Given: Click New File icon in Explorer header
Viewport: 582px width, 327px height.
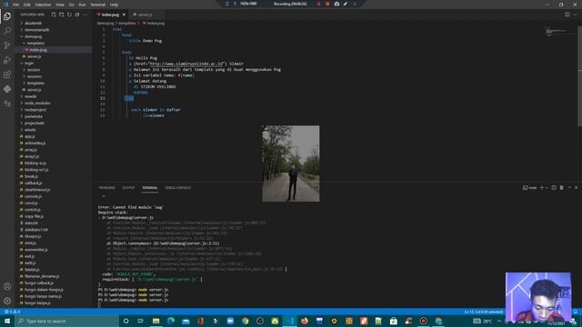Looking at the screenshot, I should 54,15.
